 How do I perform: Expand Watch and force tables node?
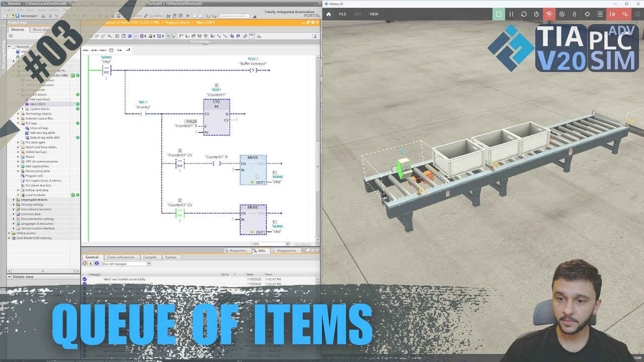click(19, 147)
